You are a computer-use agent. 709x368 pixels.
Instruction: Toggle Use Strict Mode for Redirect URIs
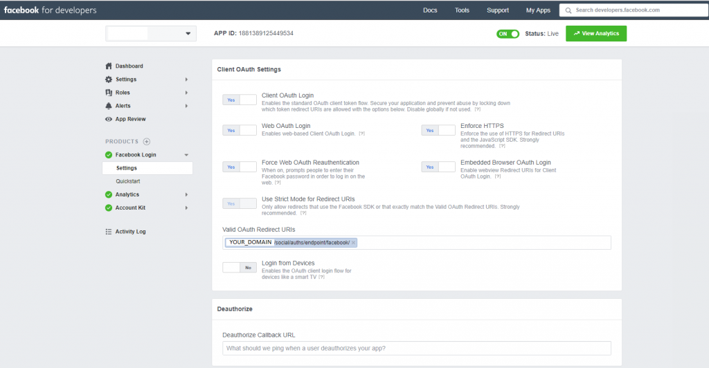tap(240, 203)
